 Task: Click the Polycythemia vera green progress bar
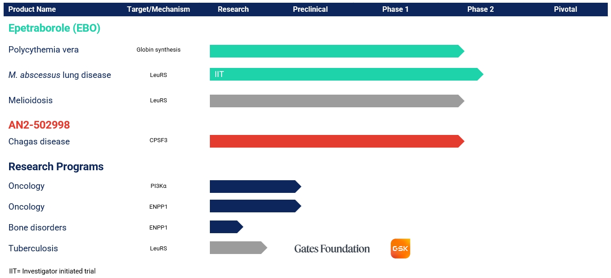point(335,51)
